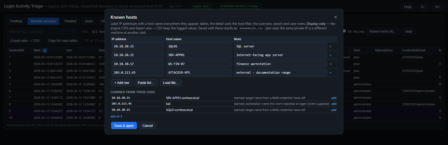Export view → CSV
The width and height of the screenshot is (448, 145).
25,41
